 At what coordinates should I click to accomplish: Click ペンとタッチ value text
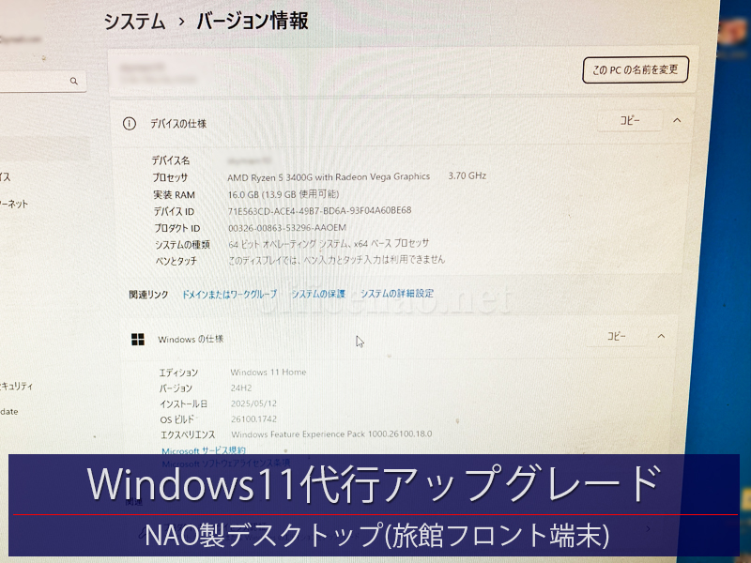point(336,260)
